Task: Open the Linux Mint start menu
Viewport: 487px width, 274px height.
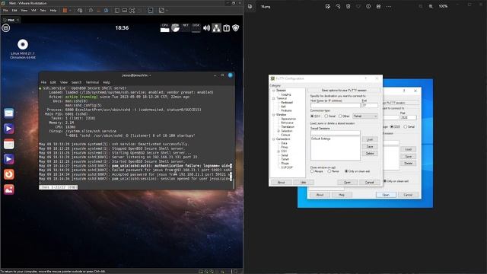Action: click(x=6, y=28)
